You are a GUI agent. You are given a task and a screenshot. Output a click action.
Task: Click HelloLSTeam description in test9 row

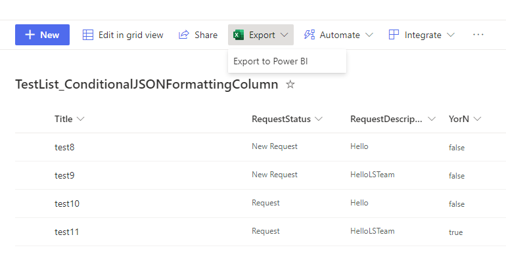pos(373,175)
